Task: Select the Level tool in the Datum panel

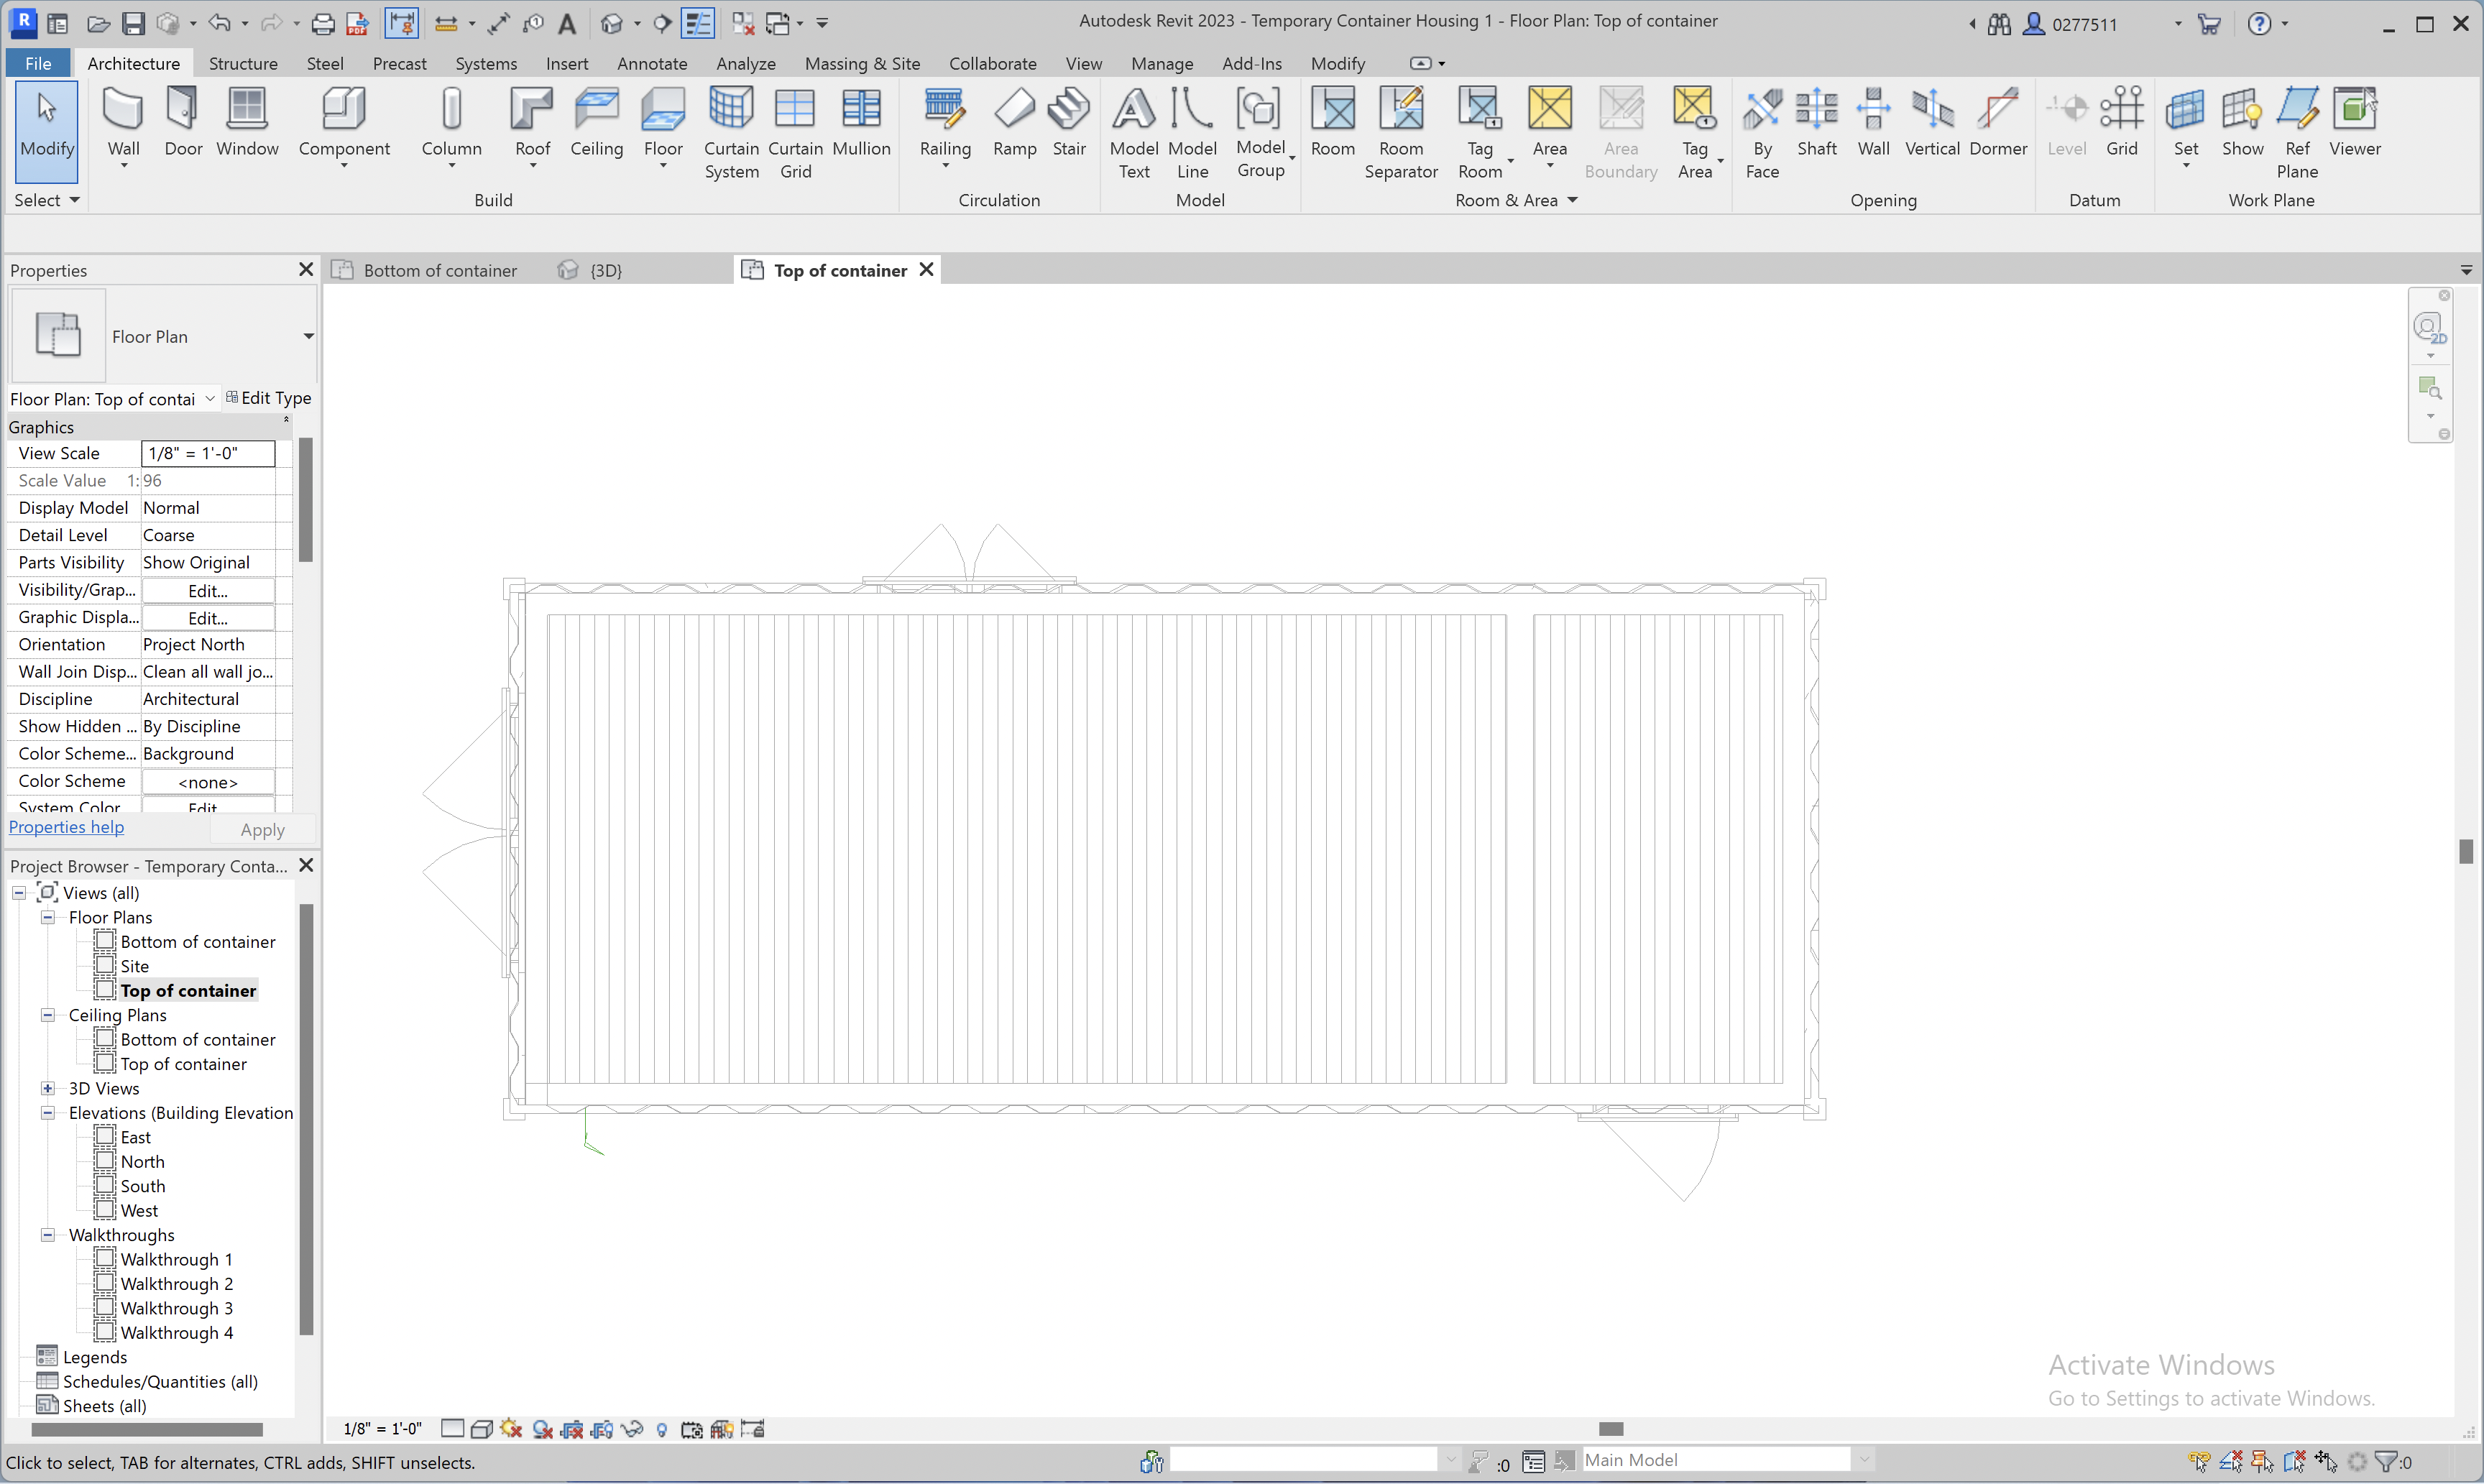Action: pos(2067,122)
